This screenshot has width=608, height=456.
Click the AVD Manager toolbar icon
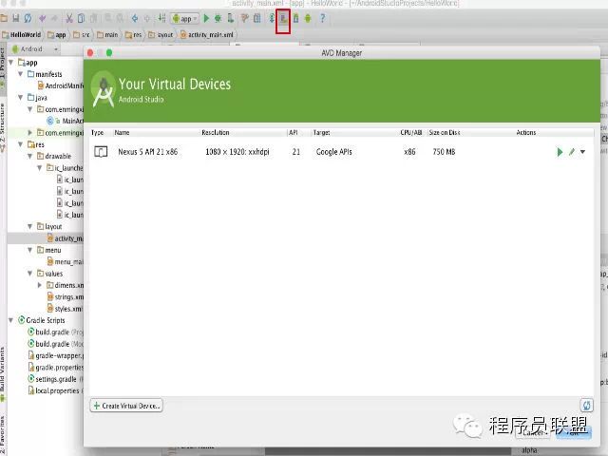[x=283, y=18]
